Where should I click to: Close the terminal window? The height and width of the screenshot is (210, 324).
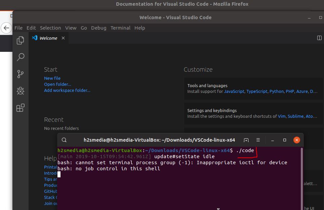pos(297,140)
